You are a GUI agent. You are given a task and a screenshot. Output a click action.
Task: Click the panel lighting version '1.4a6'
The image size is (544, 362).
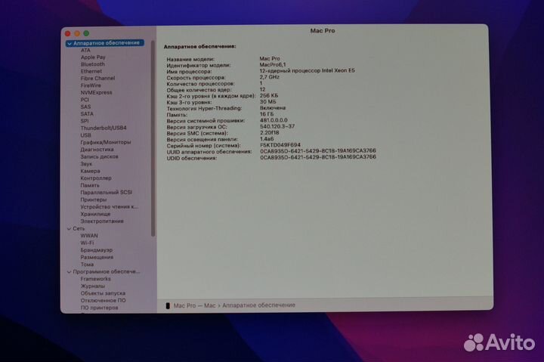267,139
